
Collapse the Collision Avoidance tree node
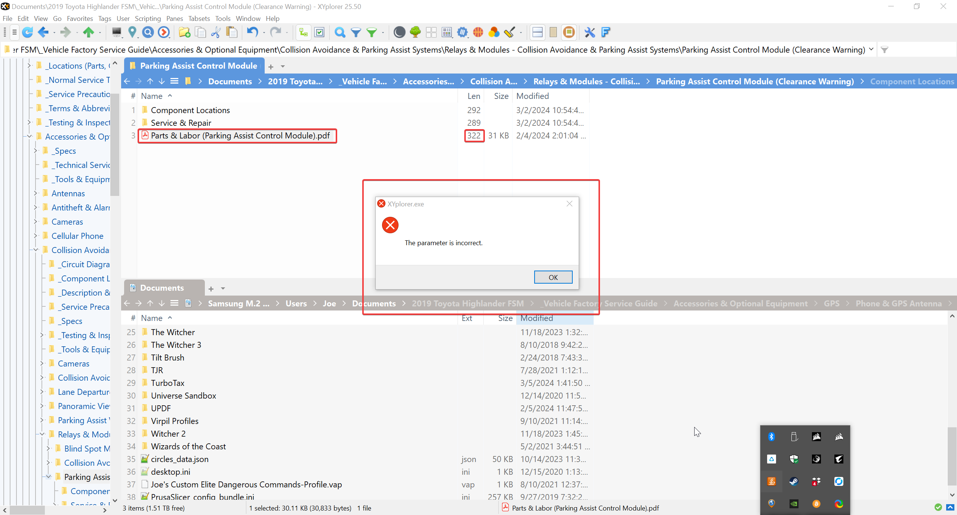36,250
